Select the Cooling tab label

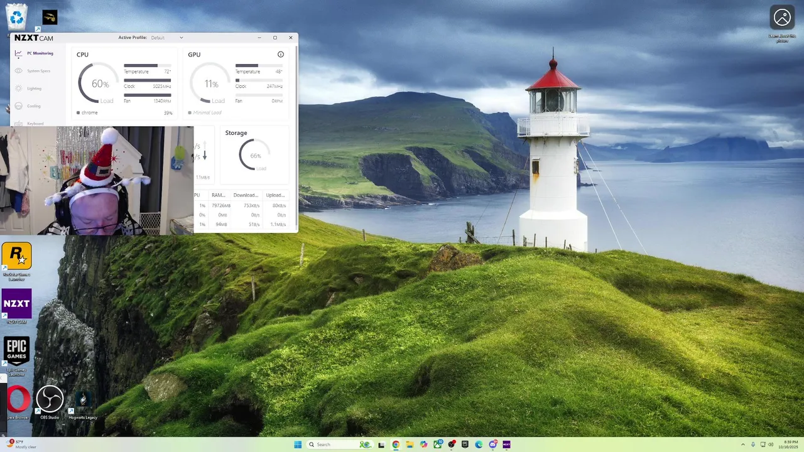pyautogui.click(x=34, y=106)
